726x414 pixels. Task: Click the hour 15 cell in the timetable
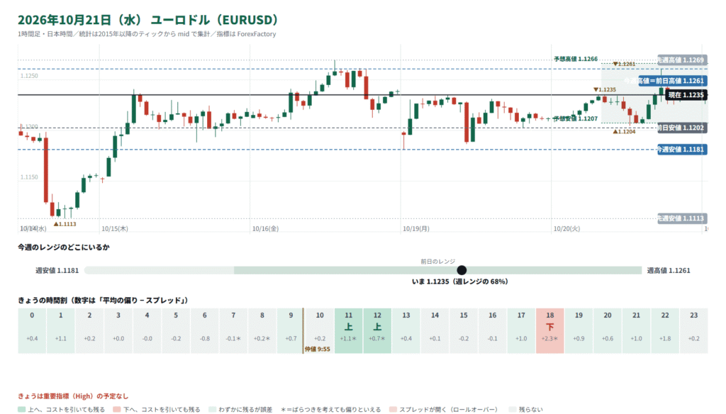point(464,330)
